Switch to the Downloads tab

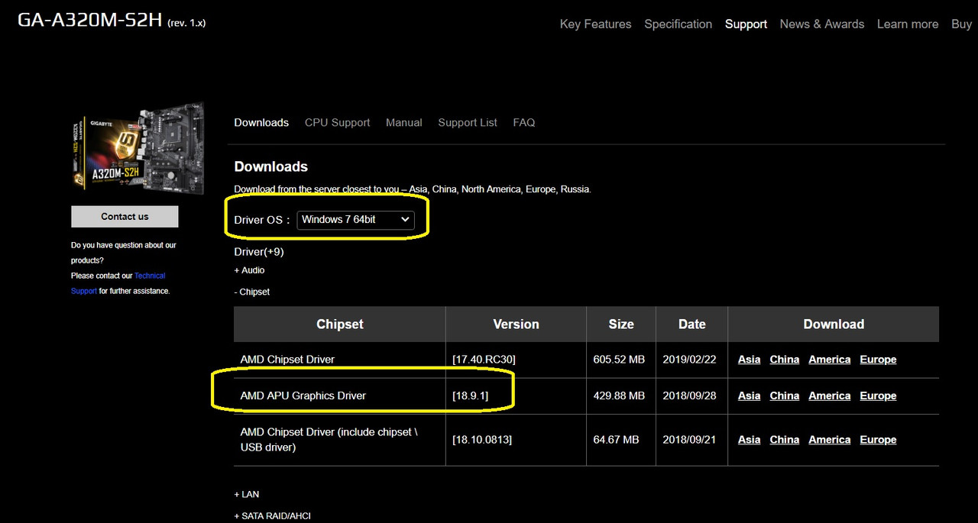[x=261, y=122]
